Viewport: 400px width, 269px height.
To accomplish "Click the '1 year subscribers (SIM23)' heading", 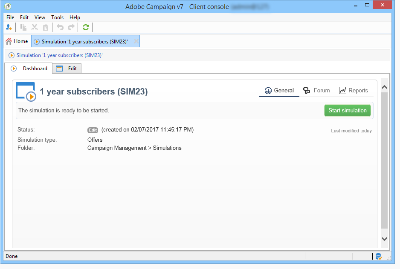I will click(x=94, y=92).
